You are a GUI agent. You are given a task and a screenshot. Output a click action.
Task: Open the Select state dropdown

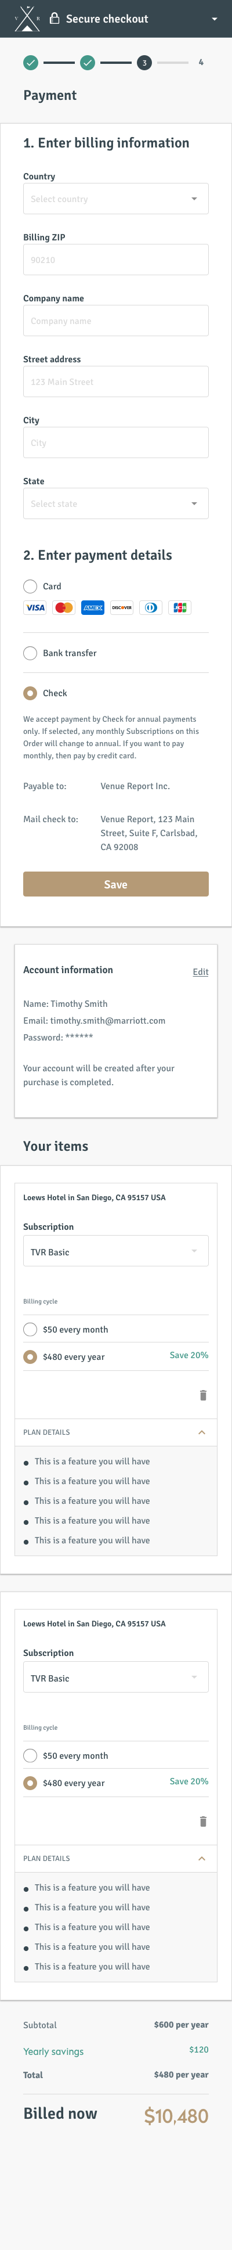pyautogui.click(x=116, y=503)
